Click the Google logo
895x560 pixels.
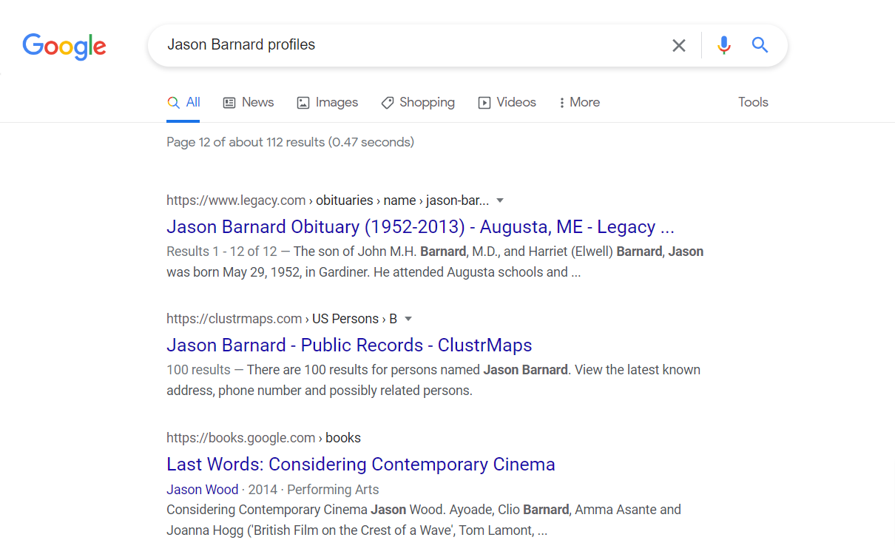64,47
